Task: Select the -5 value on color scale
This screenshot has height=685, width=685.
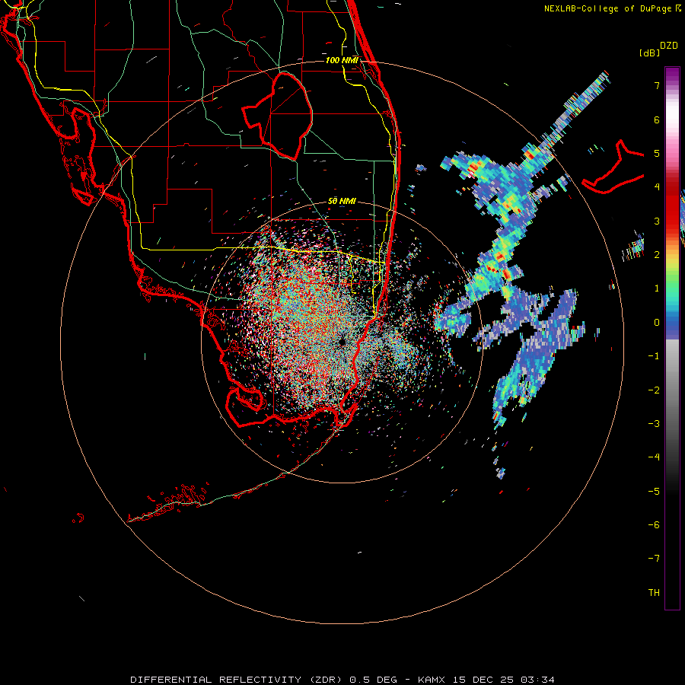Action: (x=654, y=492)
